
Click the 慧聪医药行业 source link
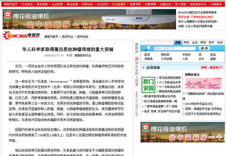click(x=83, y=55)
